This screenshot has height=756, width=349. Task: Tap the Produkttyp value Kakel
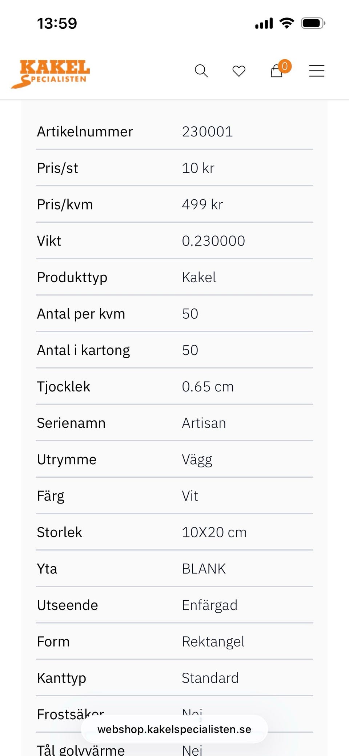pyautogui.click(x=199, y=277)
